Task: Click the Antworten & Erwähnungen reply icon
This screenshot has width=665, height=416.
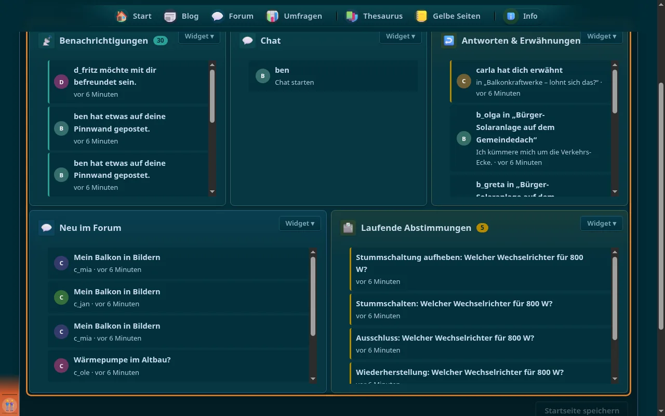Action: [449, 41]
